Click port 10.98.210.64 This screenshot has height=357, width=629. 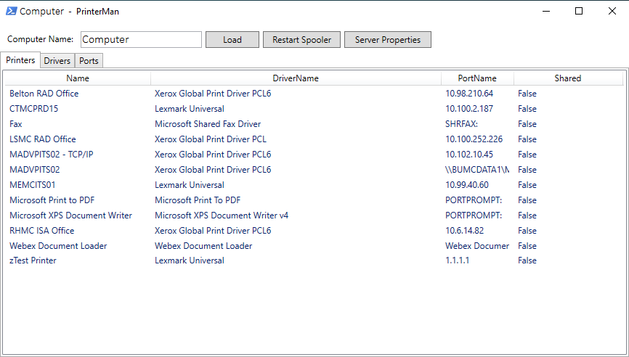coord(469,94)
